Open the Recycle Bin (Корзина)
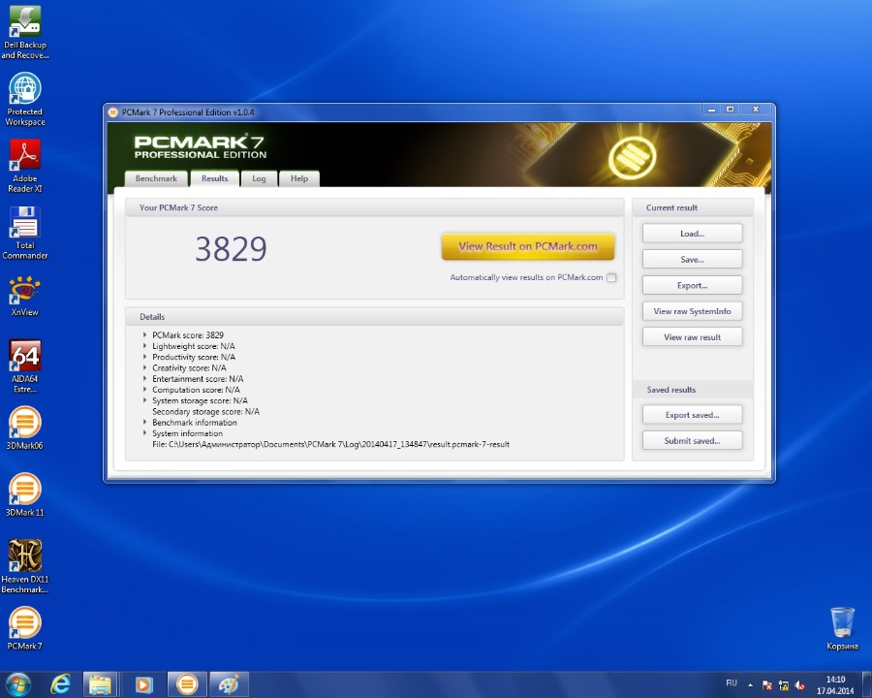 (x=842, y=628)
